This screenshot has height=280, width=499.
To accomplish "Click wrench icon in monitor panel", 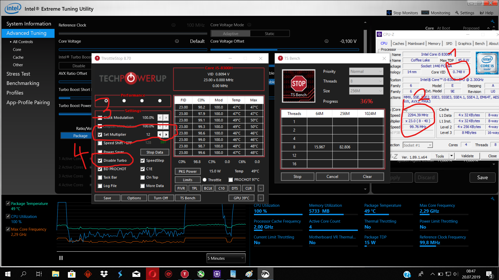I will coord(492,199).
